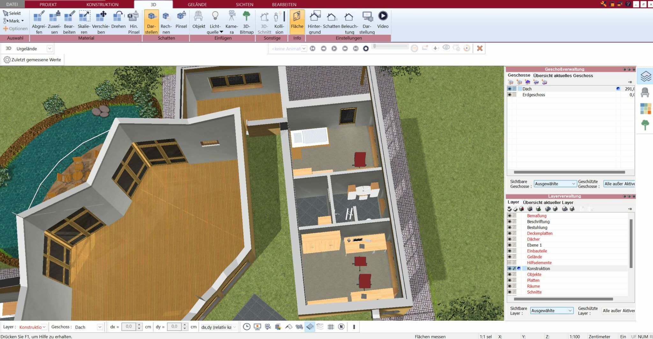Open the Geschoss Dach dropdown in status bar
Viewport: 653px width, 339px height.
click(x=100, y=327)
